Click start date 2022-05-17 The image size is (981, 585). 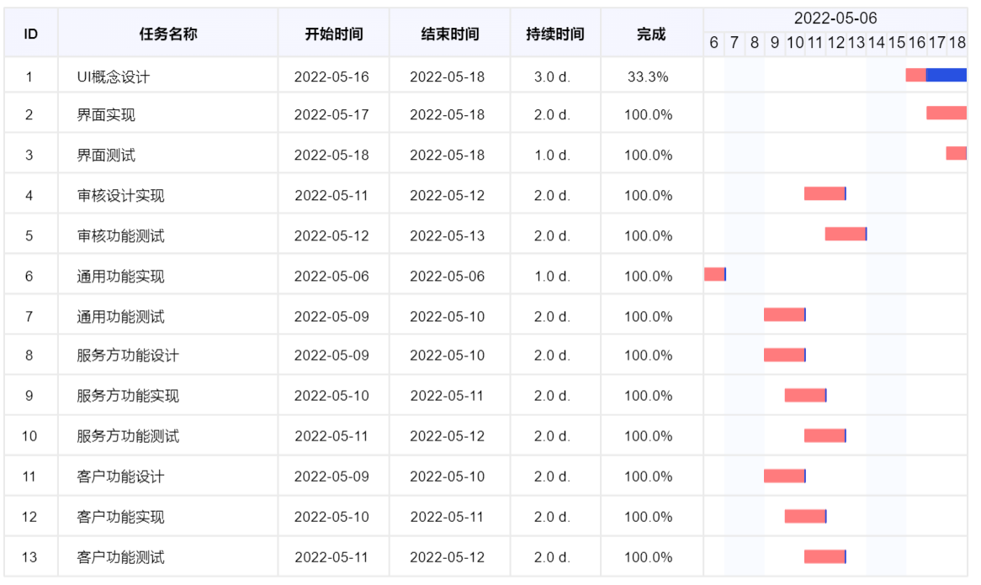click(x=331, y=115)
